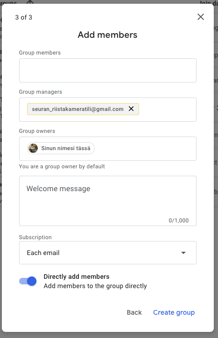Open the Each email subscription selector
218x338 pixels.
(x=108, y=253)
